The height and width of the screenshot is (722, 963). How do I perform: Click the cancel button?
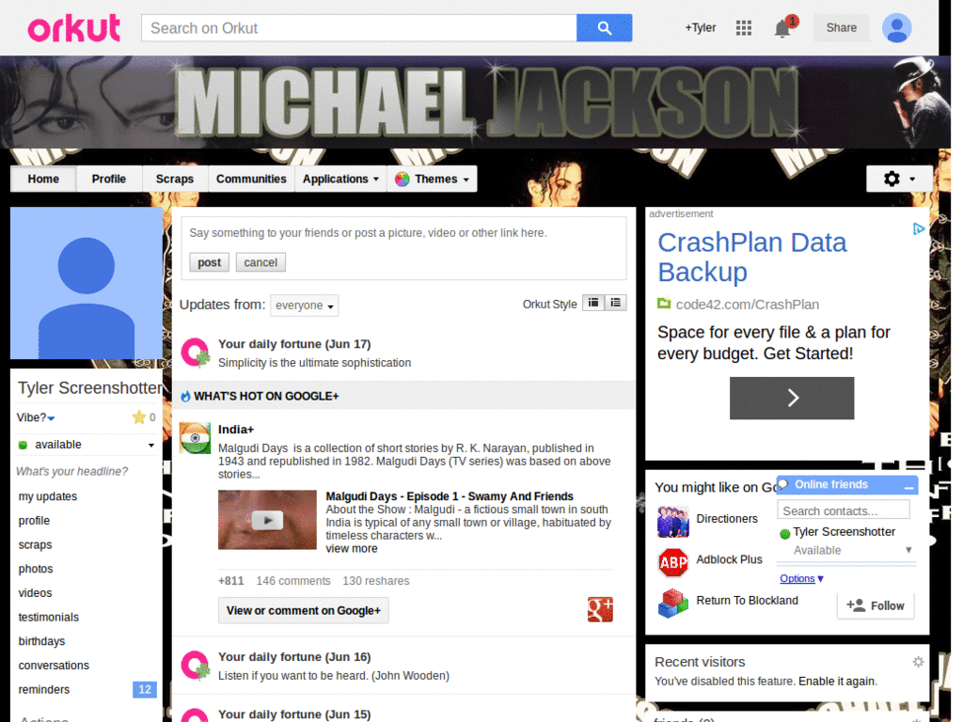click(260, 263)
